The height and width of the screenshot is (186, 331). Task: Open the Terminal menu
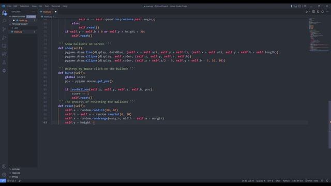(56, 6)
